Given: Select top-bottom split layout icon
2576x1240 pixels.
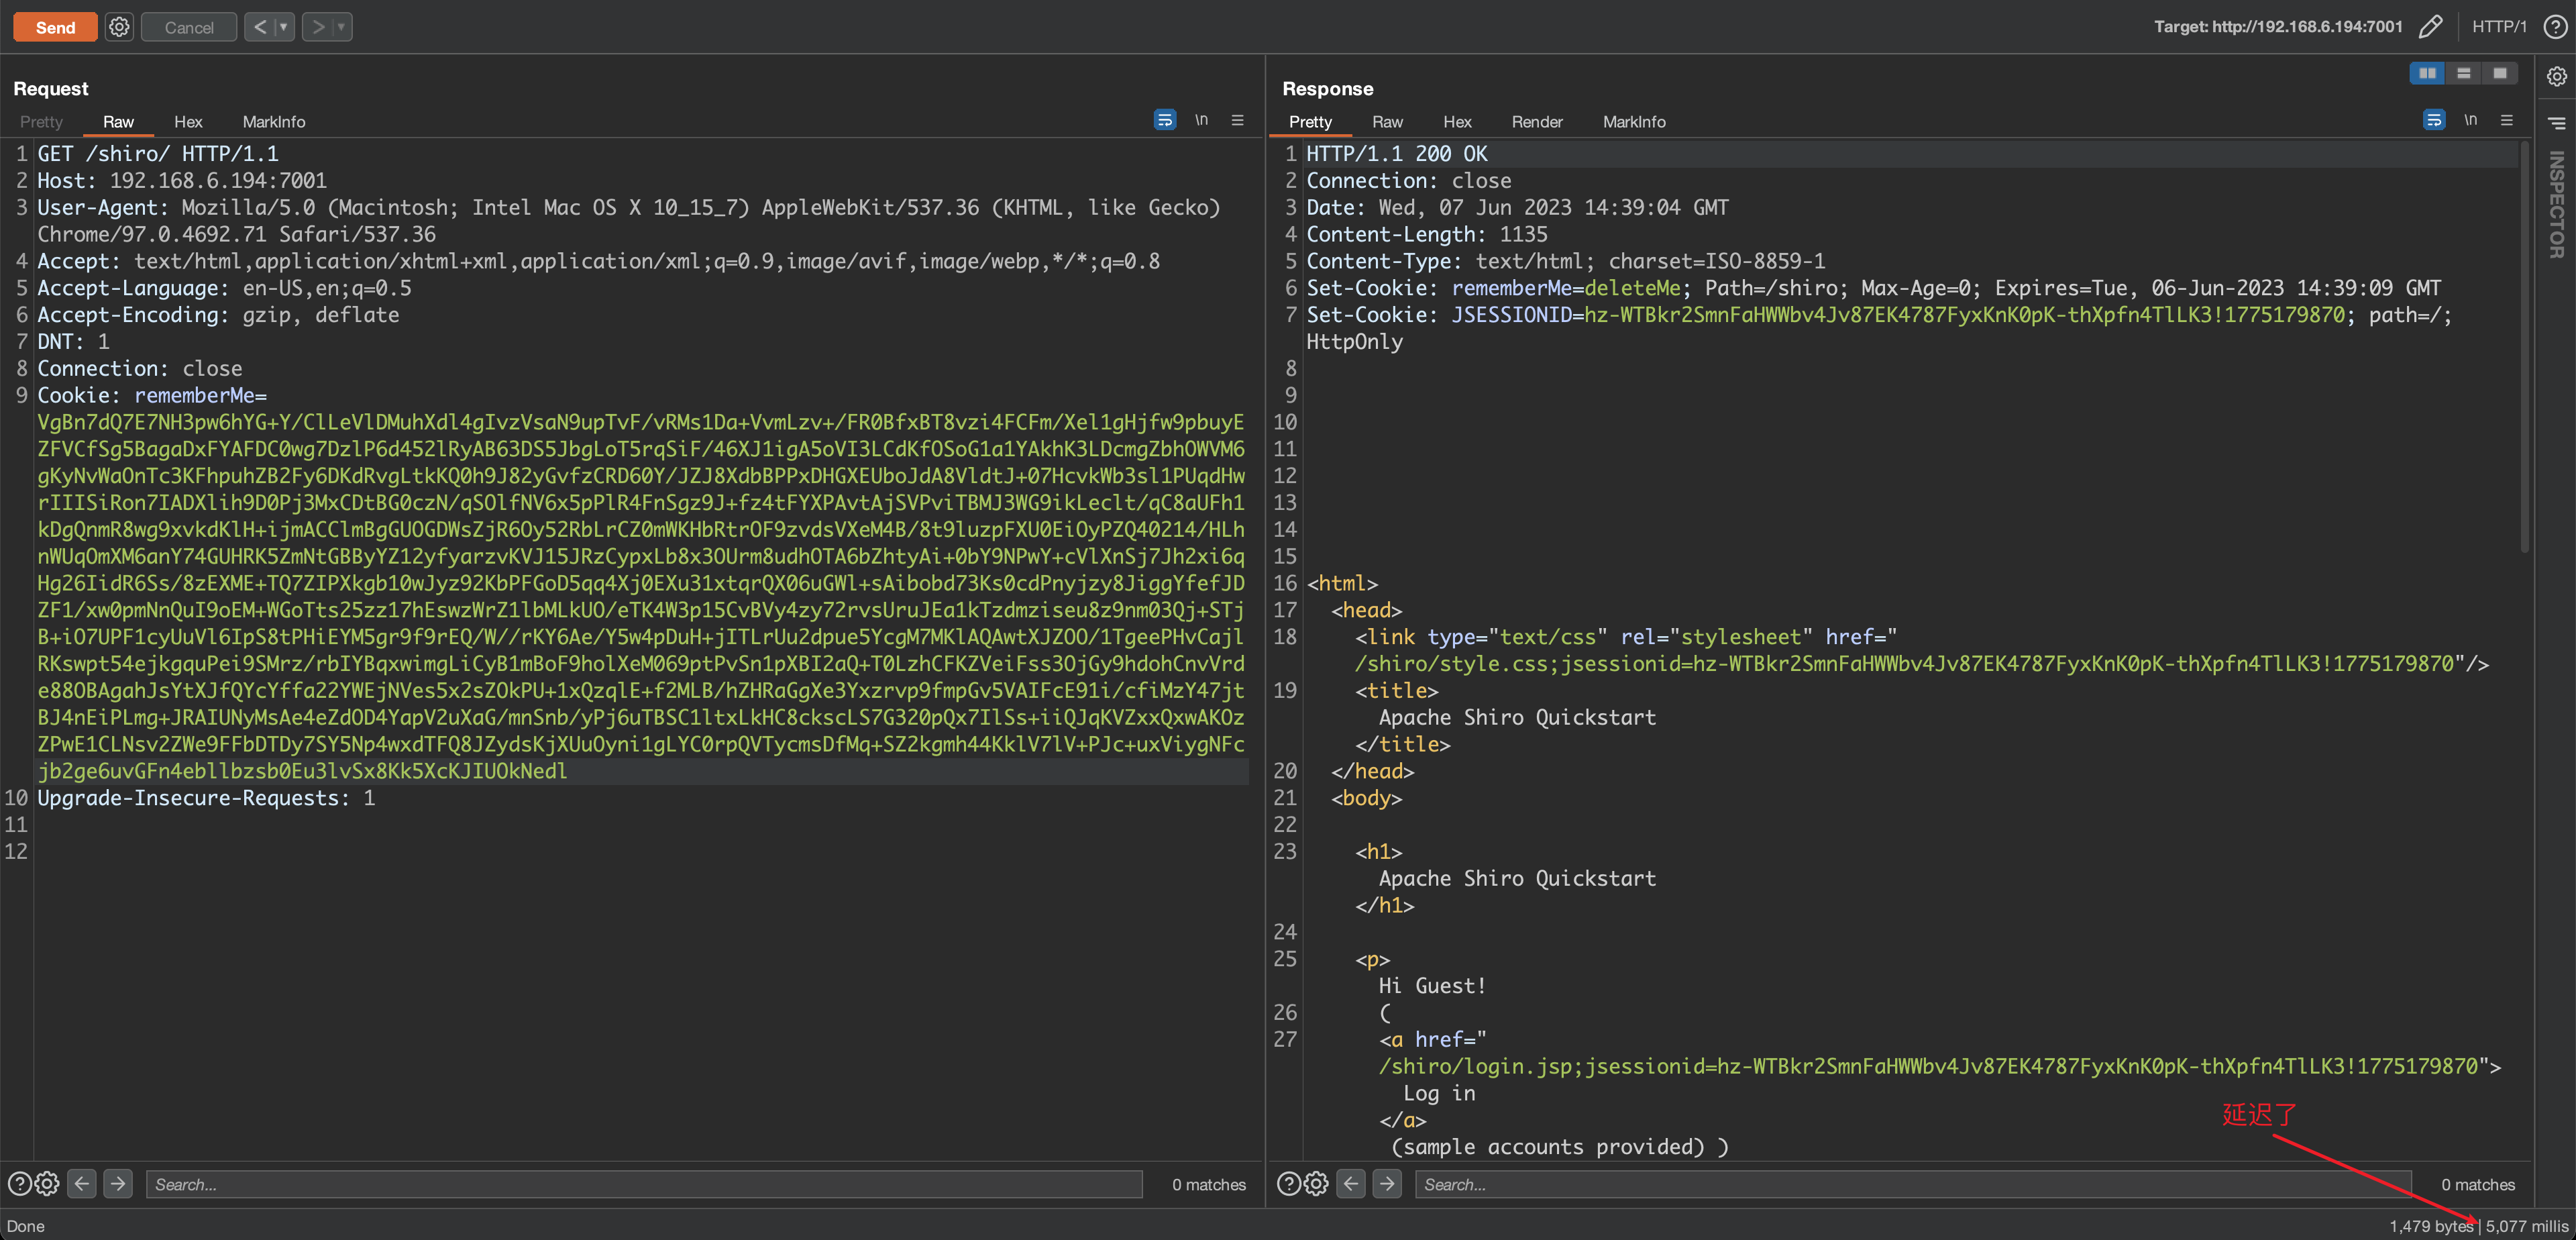Looking at the screenshot, I should [2463, 73].
